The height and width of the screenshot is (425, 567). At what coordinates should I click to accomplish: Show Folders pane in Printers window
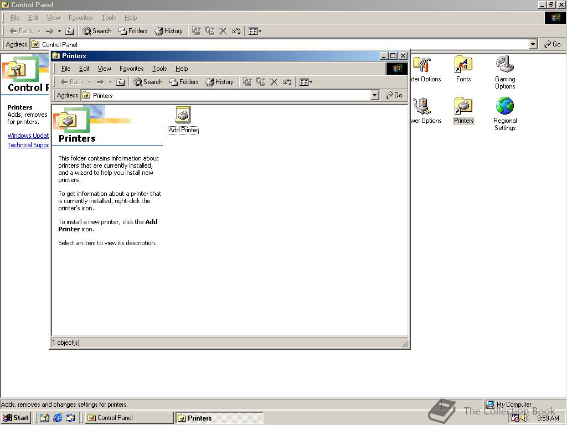pos(184,82)
